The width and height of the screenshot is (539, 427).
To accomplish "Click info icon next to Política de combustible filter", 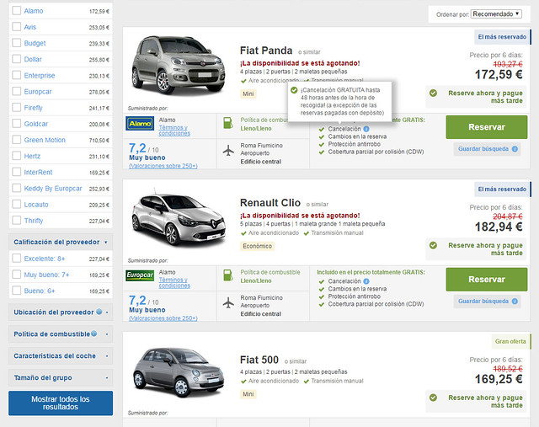I will point(93,334).
